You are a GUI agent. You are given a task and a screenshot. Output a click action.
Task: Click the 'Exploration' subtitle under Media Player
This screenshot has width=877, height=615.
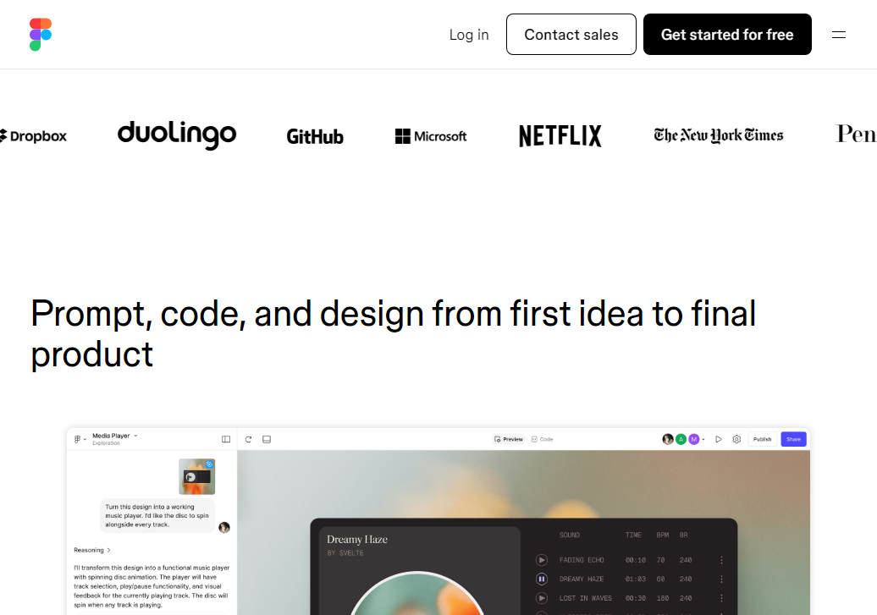[x=107, y=443]
